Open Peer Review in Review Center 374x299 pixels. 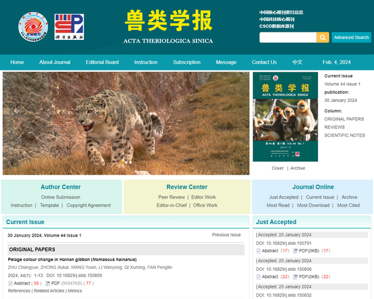tap(171, 197)
